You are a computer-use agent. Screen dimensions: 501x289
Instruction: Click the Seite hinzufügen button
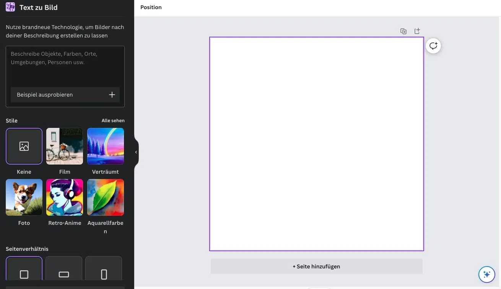(x=316, y=266)
